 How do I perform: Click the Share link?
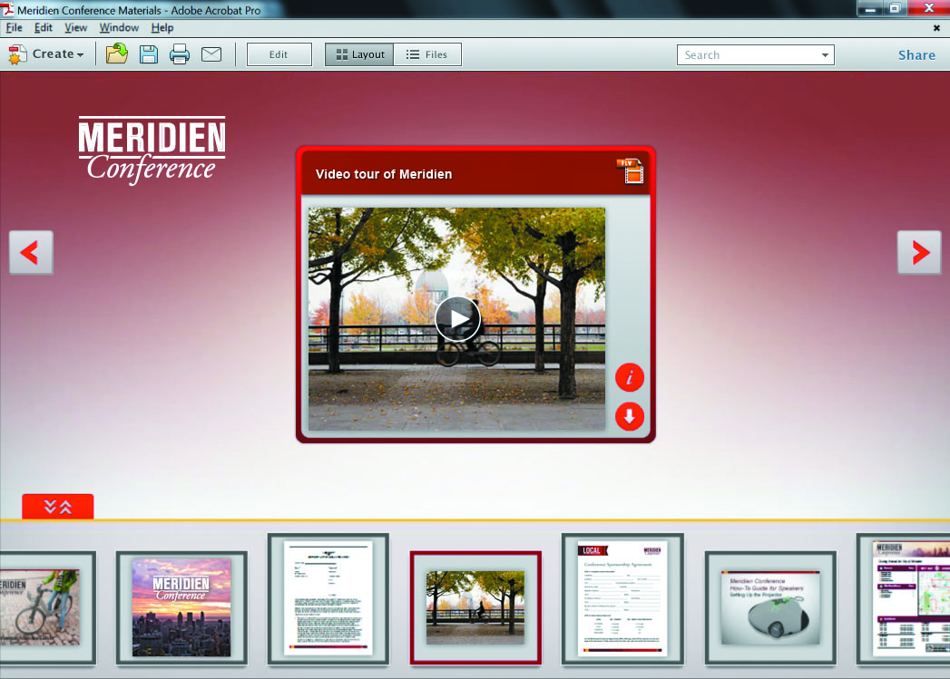tap(916, 55)
